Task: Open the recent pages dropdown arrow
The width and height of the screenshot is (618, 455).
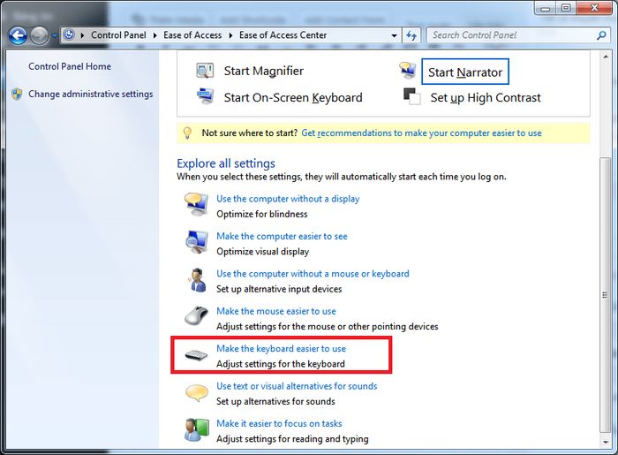Action: (x=55, y=36)
